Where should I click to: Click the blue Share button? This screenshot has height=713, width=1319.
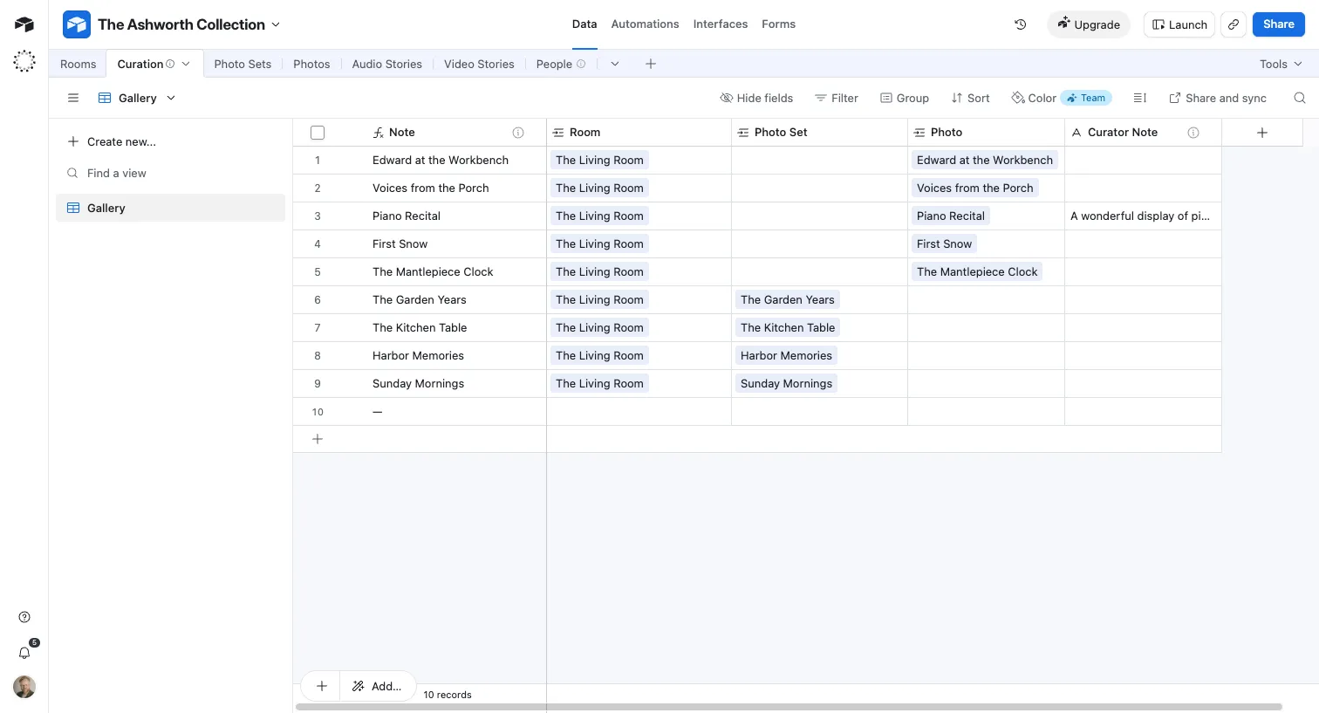1279,24
